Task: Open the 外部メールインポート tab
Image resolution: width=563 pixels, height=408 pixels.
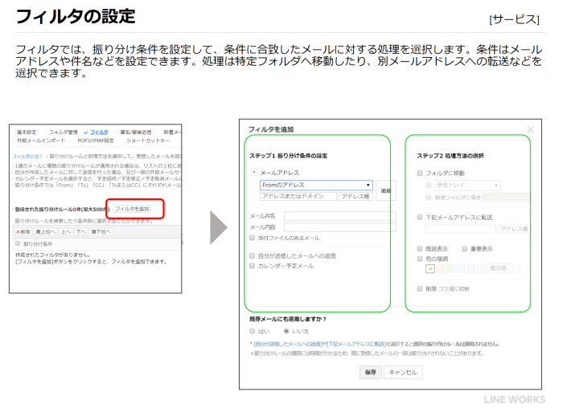Action: coord(41,141)
